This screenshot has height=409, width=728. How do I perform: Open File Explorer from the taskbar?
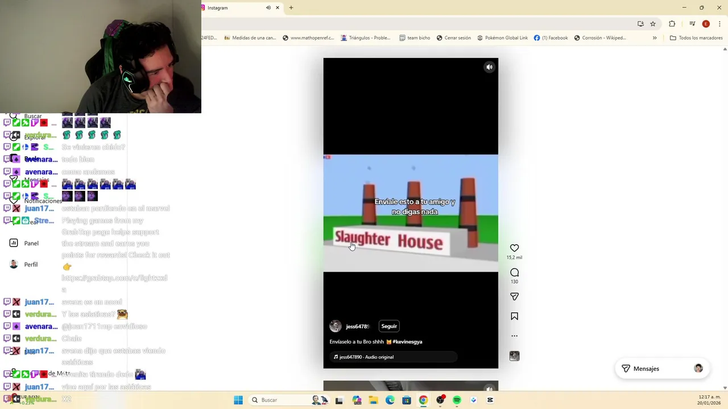click(373, 400)
